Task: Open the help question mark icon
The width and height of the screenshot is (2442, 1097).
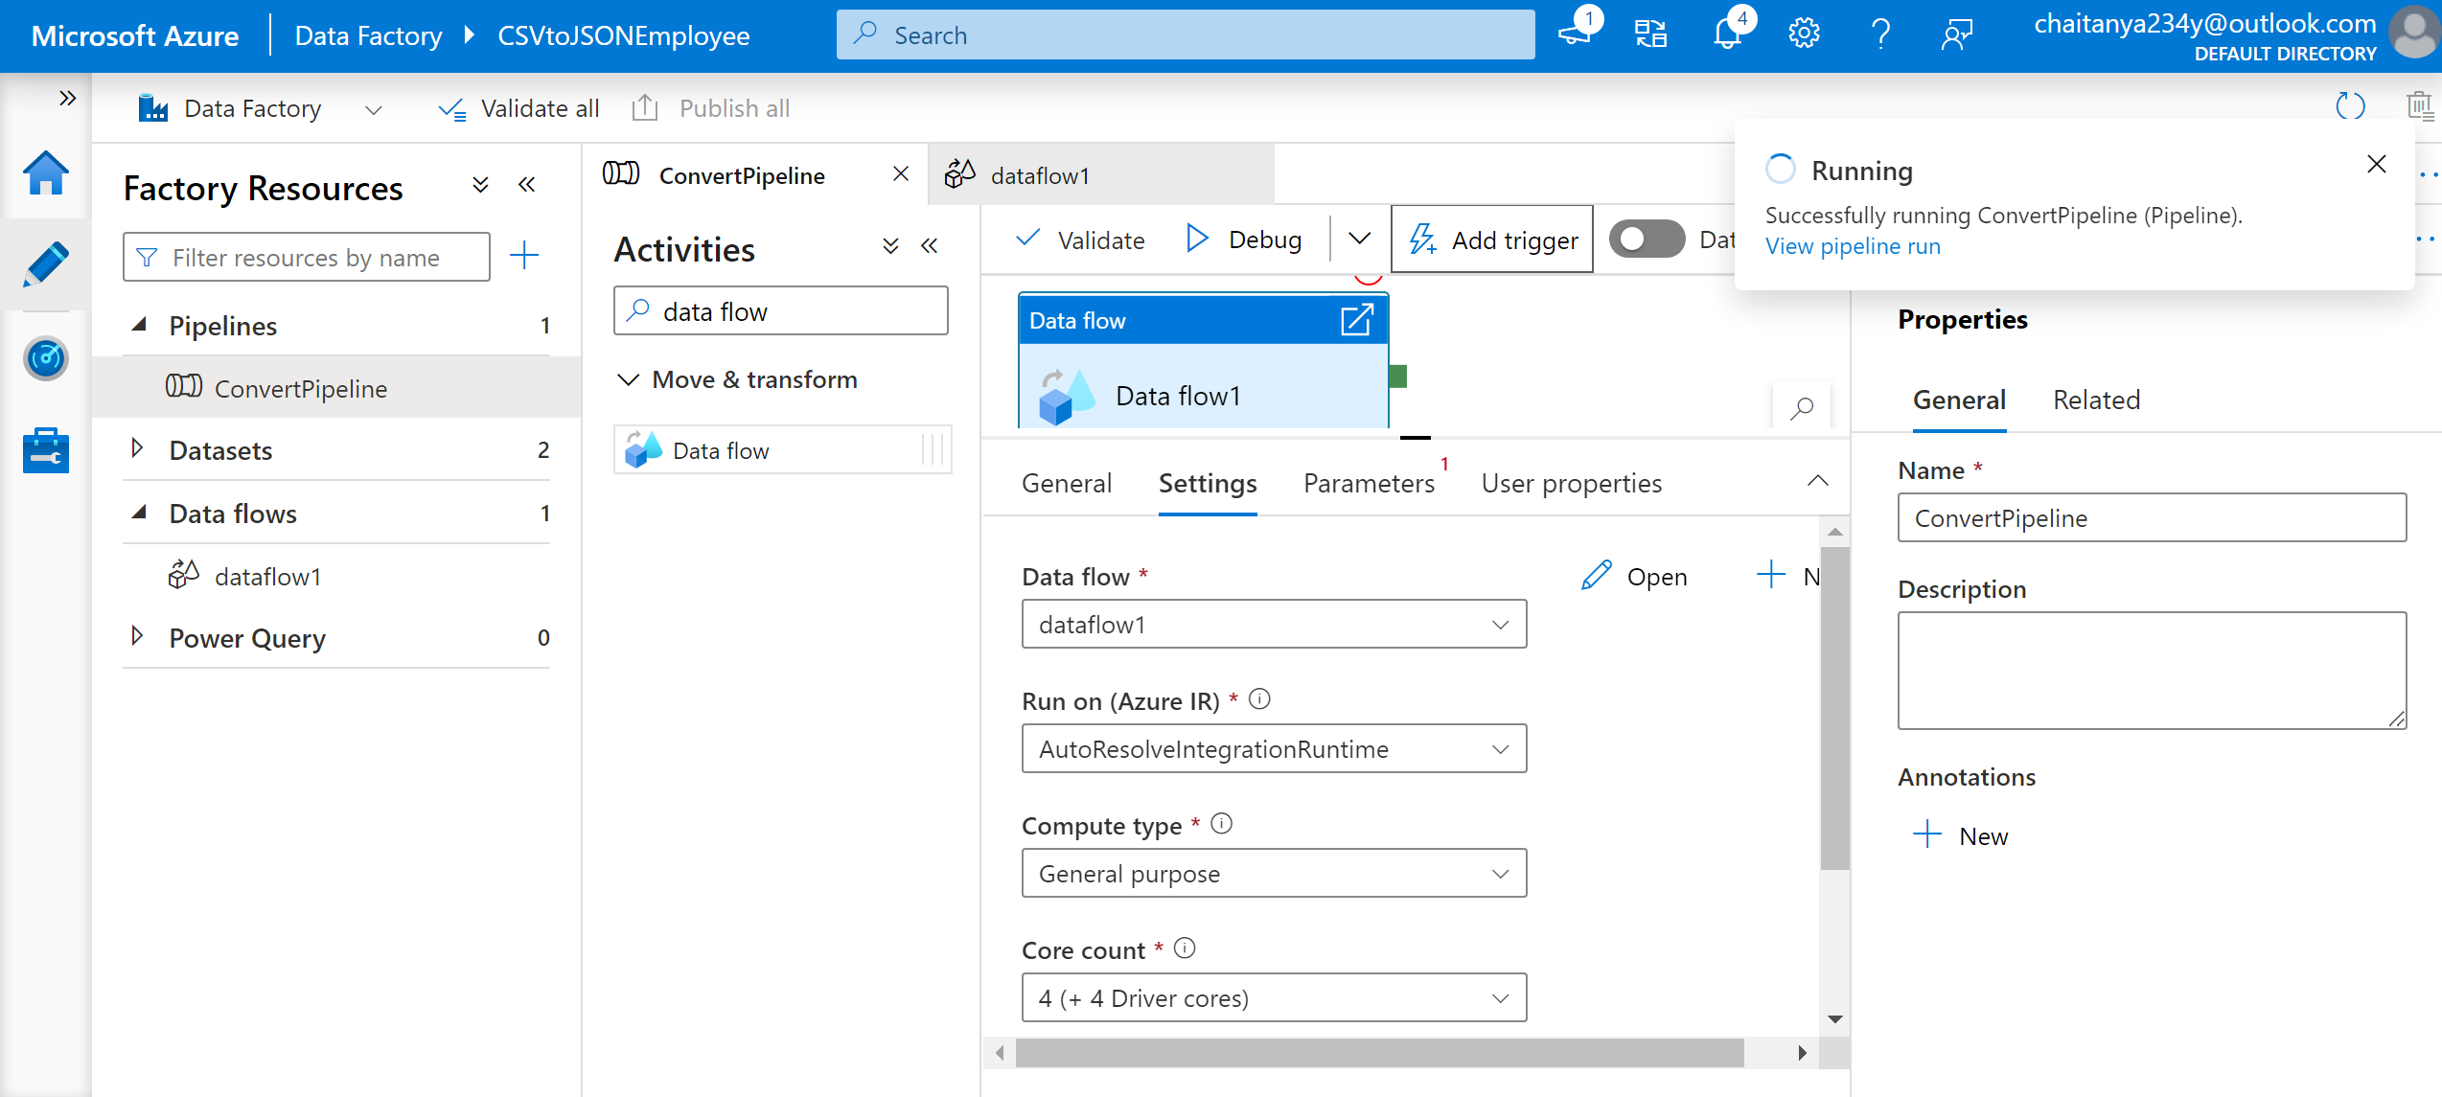Action: (1880, 34)
